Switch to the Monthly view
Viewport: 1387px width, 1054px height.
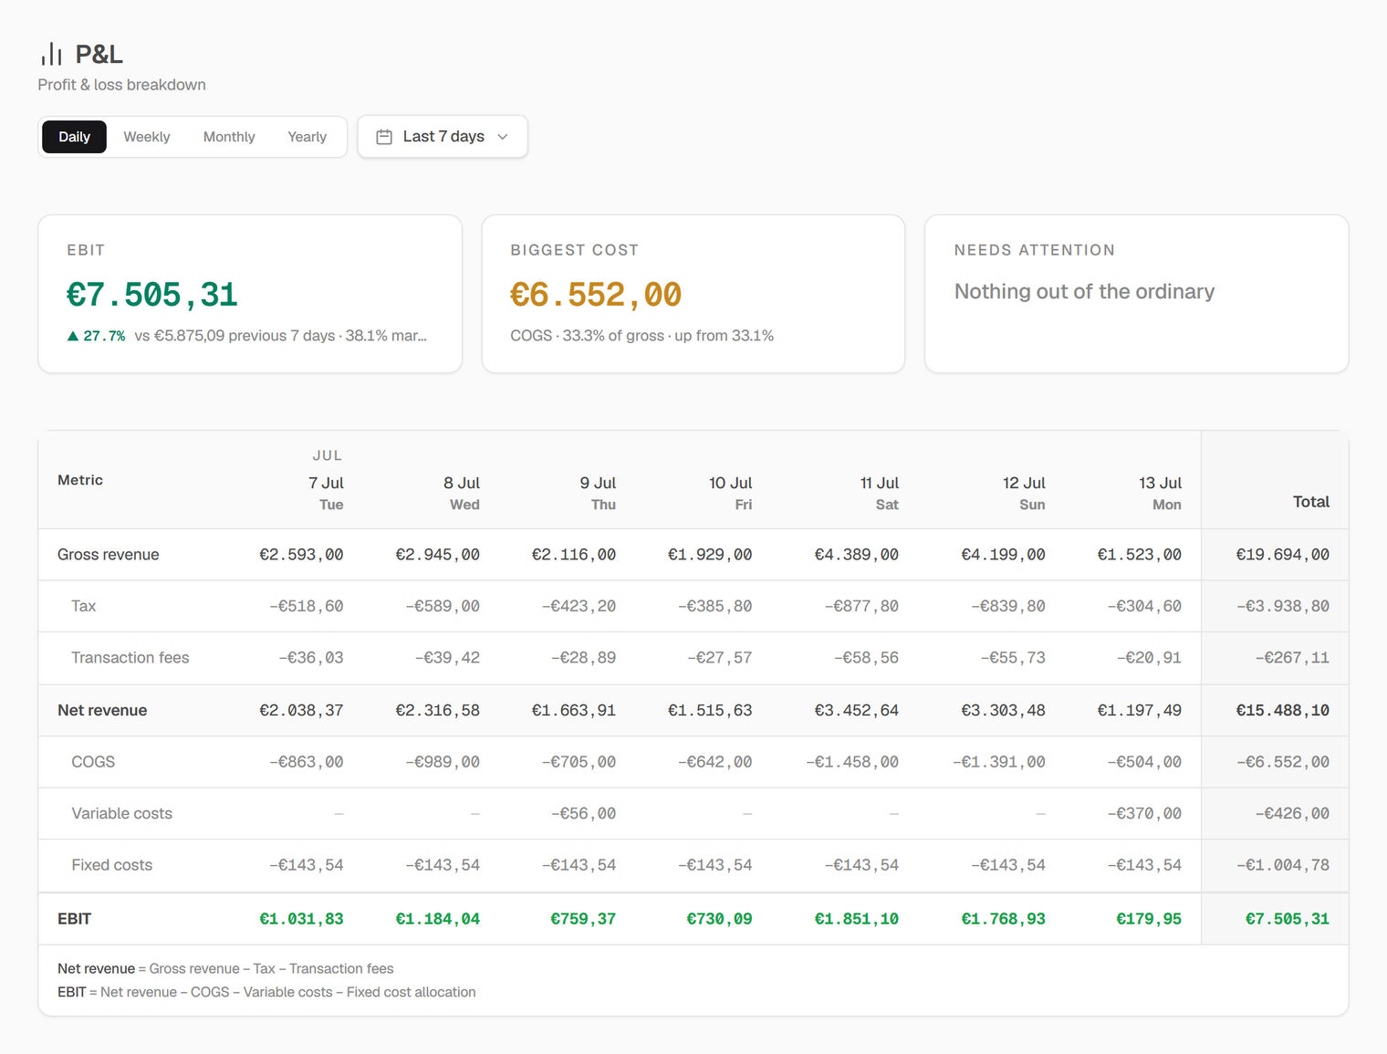tap(229, 137)
